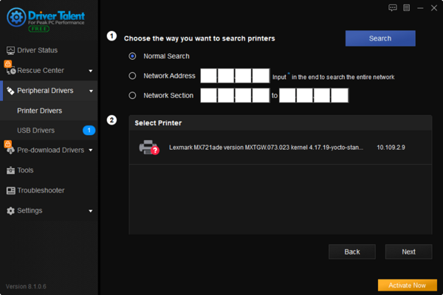Collapse the Peripheral Drivers arrow

[91, 91]
